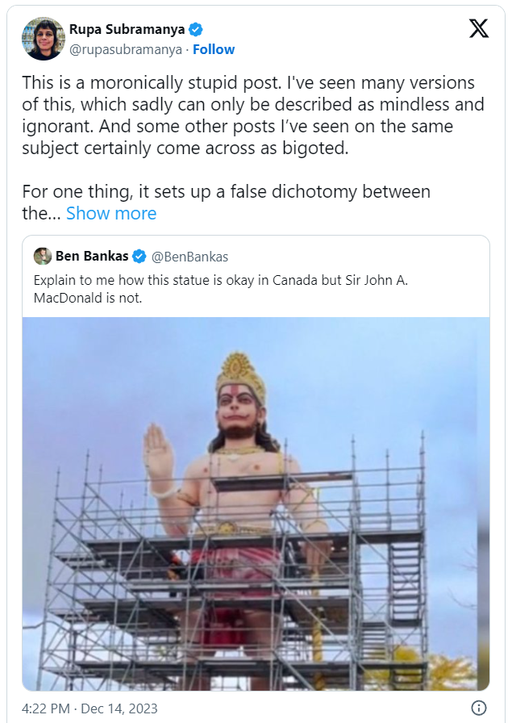The image size is (512, 723).
Task: Expand the tweet with Show more
Action: 111,213
